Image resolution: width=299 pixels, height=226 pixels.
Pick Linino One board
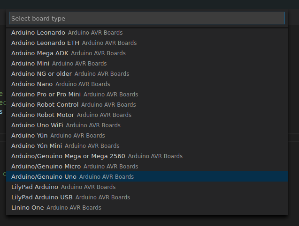[147, 207]
